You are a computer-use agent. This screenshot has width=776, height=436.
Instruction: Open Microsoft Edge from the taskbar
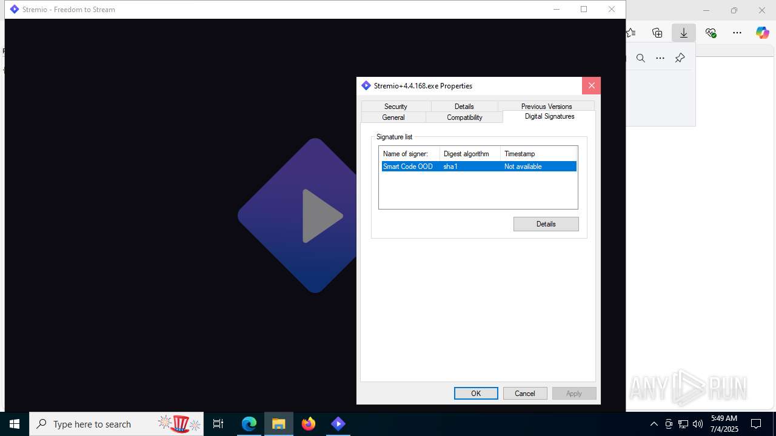coord(249,424)
